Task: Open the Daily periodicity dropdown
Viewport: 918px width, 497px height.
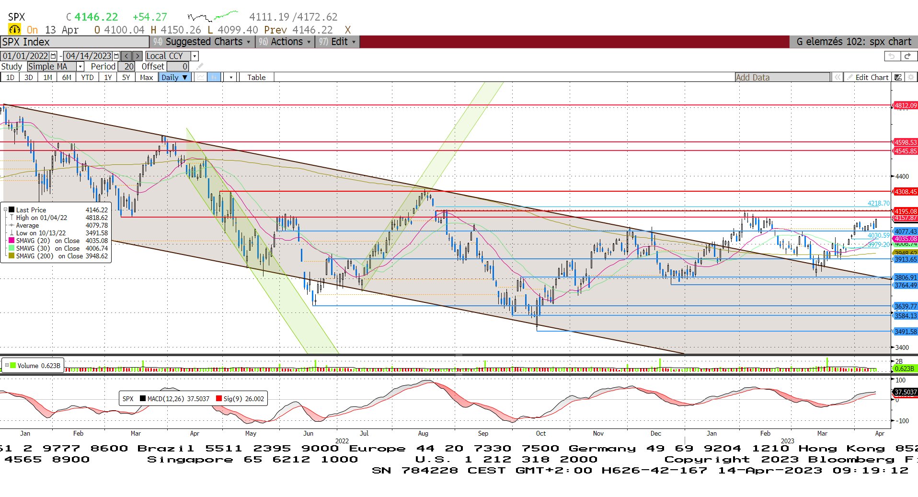Action: 175,77
